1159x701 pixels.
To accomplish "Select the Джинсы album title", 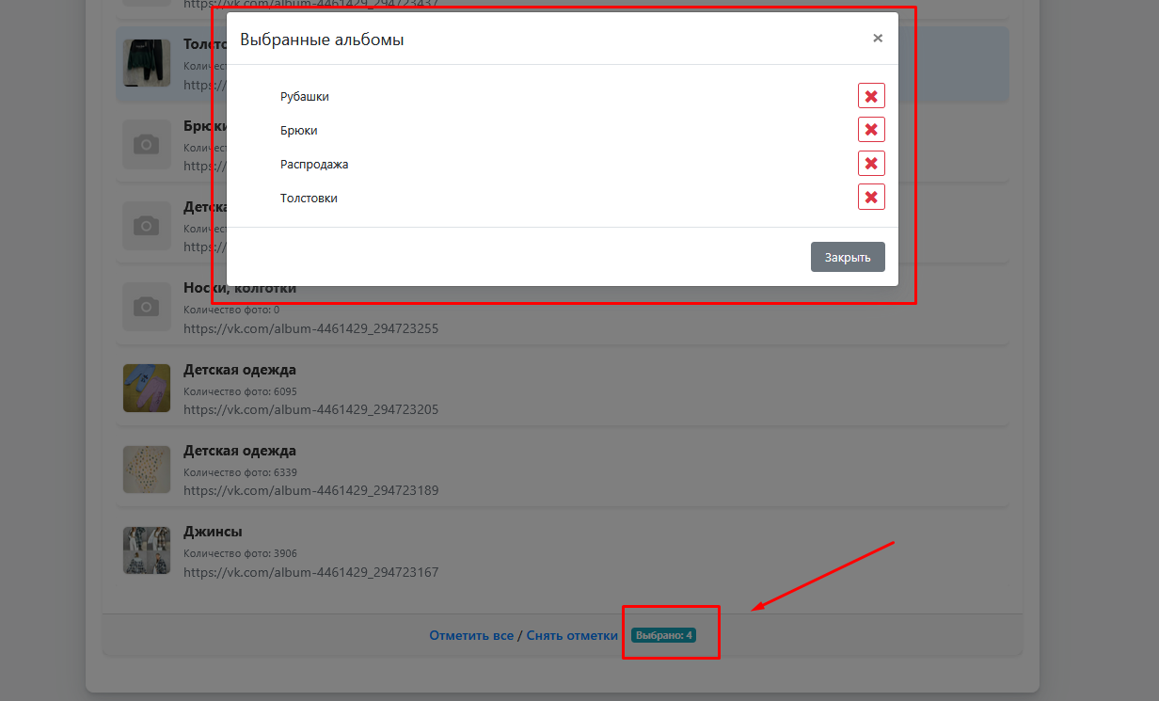I will point(213,532).
